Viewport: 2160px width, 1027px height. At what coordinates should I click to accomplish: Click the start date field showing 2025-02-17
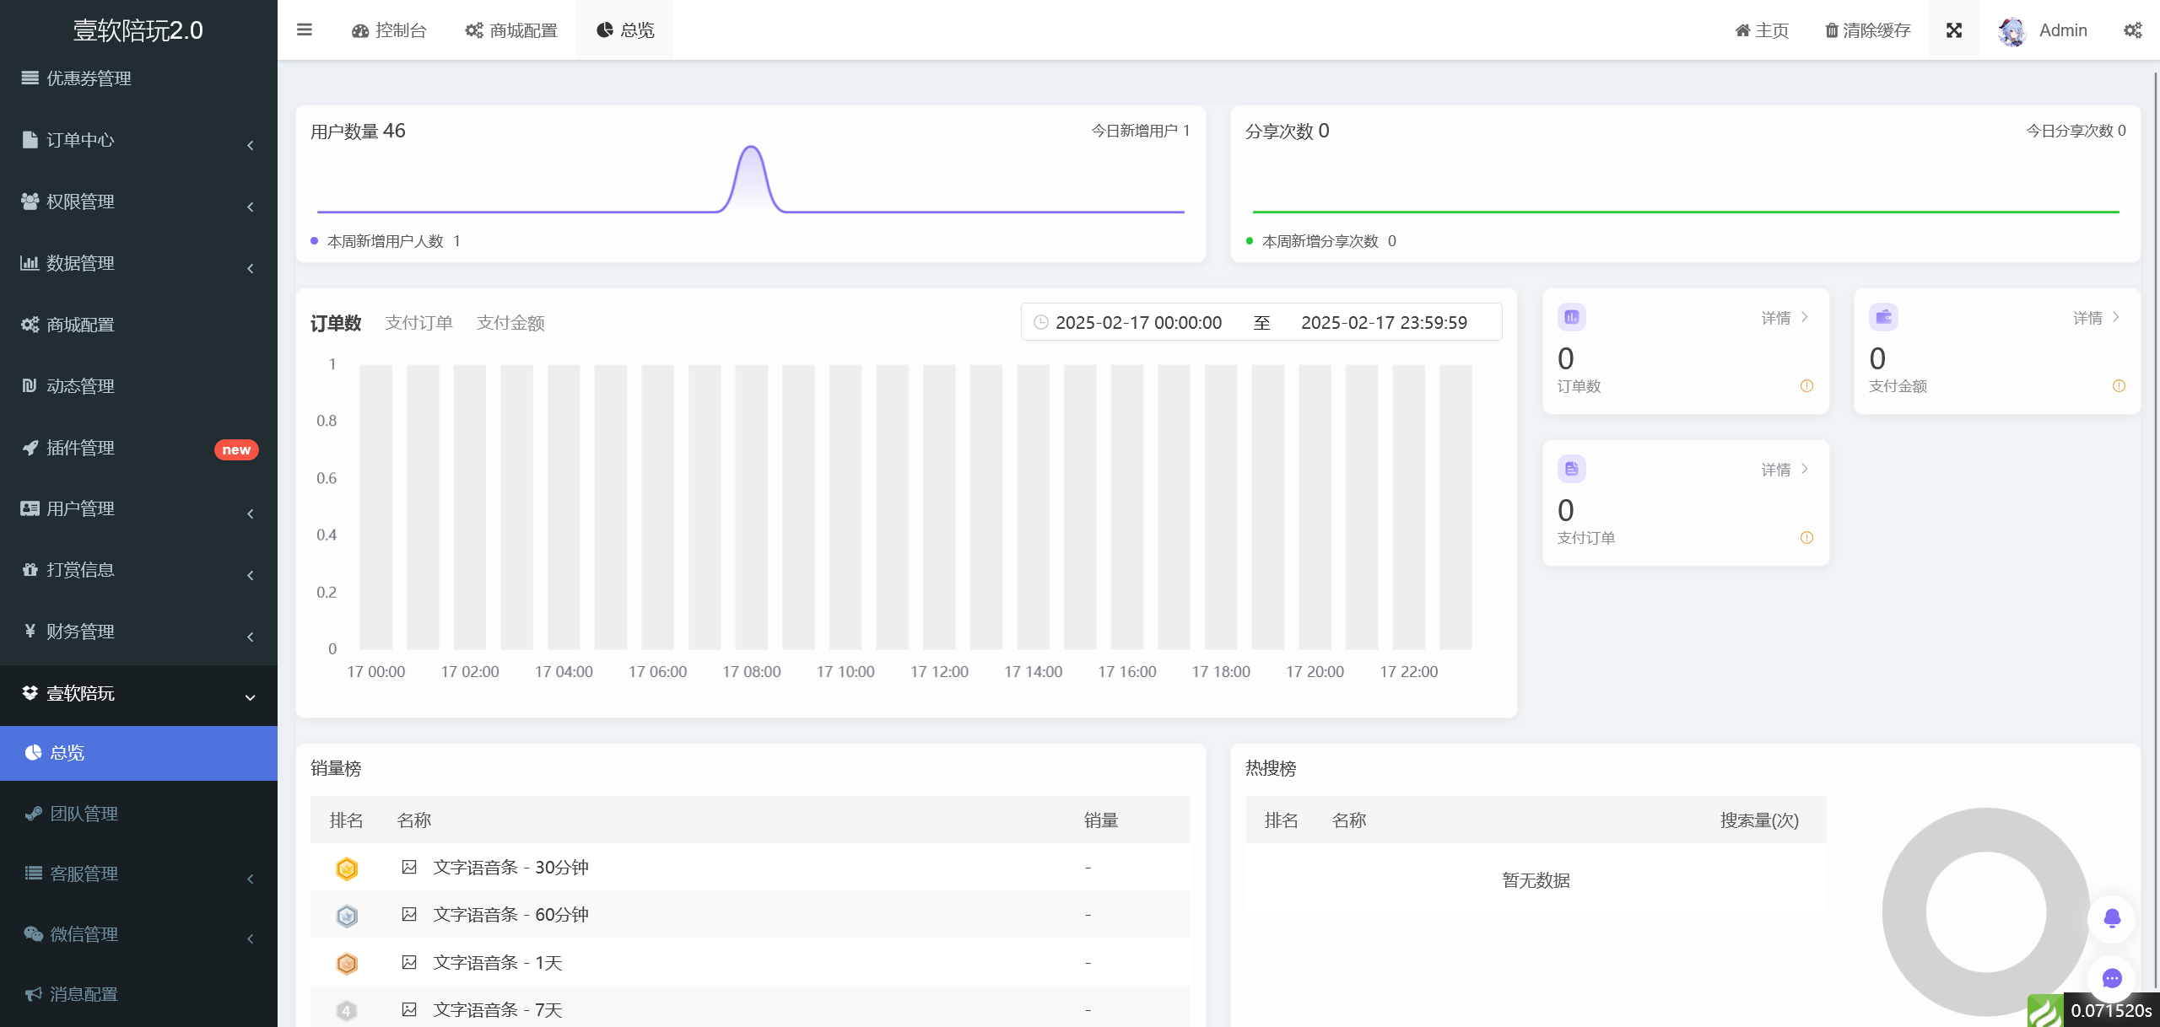pyautogui.click(x=1137, y=322)
